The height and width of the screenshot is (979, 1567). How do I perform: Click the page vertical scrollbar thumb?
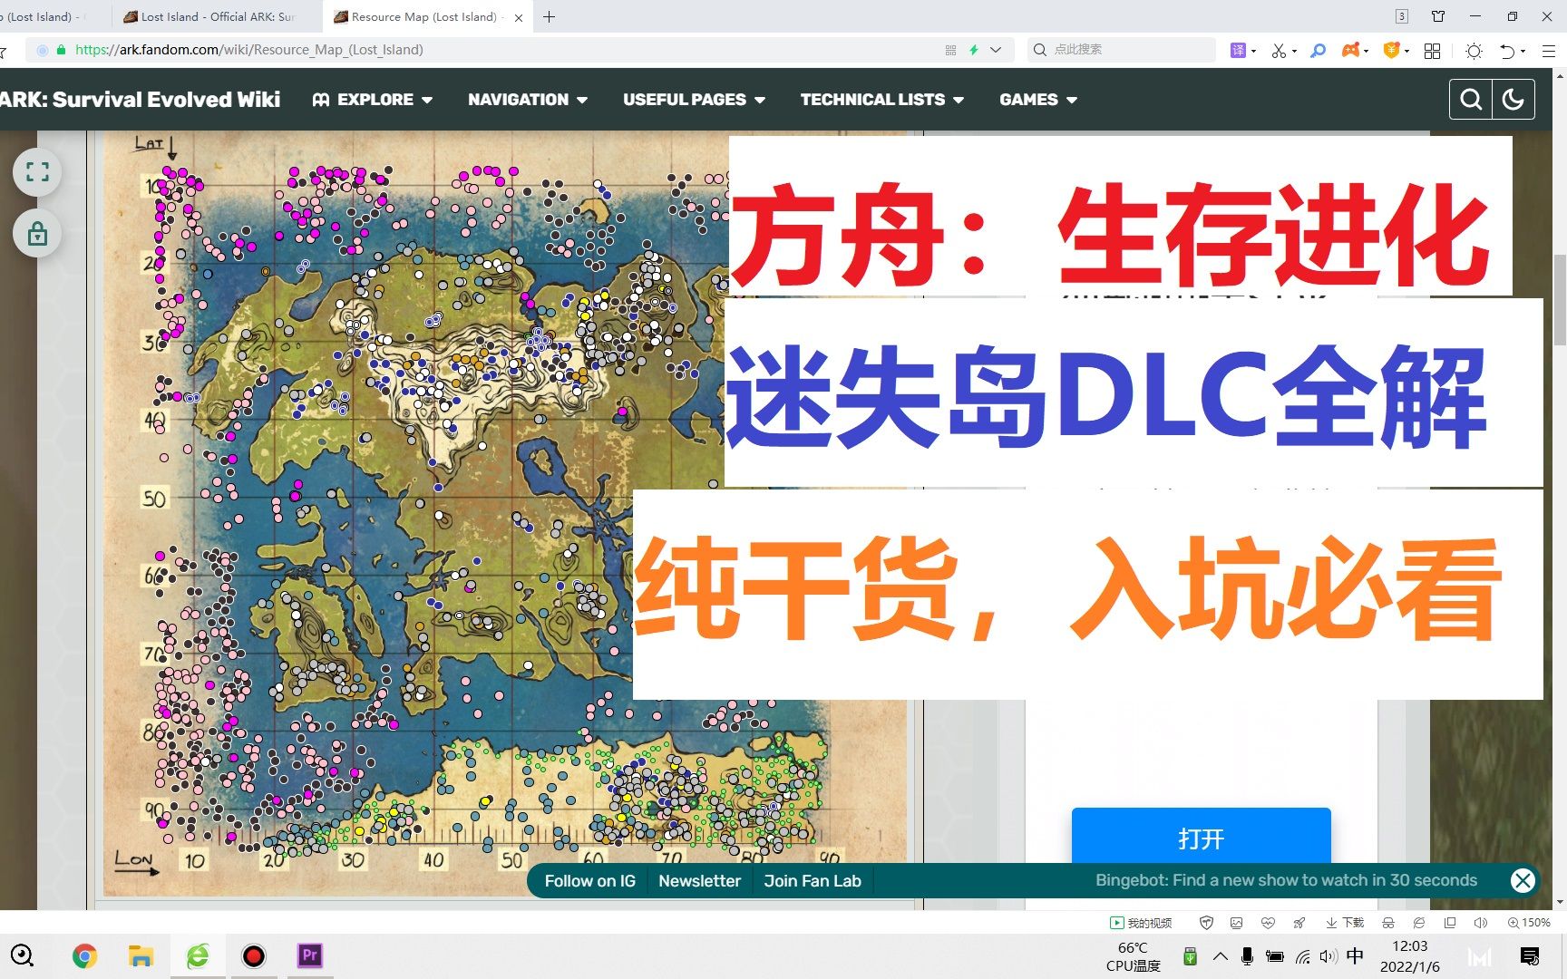tap(1560, 299)
